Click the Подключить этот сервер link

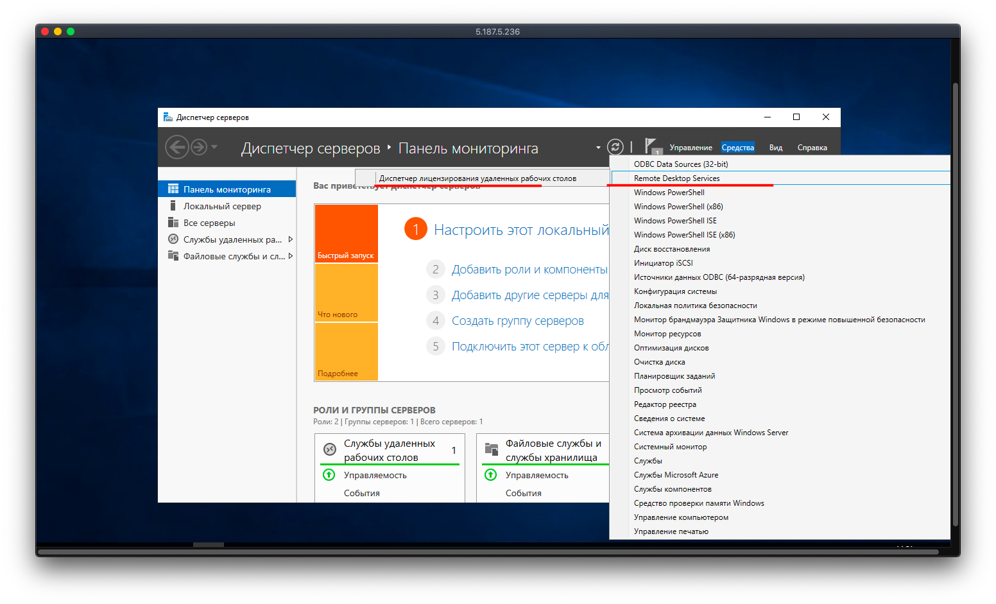coord(530,347)
